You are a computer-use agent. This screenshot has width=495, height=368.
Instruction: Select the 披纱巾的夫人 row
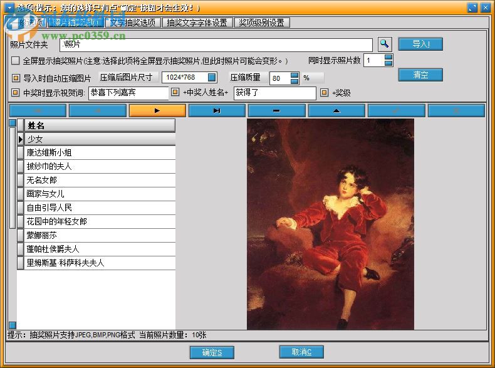[x=100, y=167]
